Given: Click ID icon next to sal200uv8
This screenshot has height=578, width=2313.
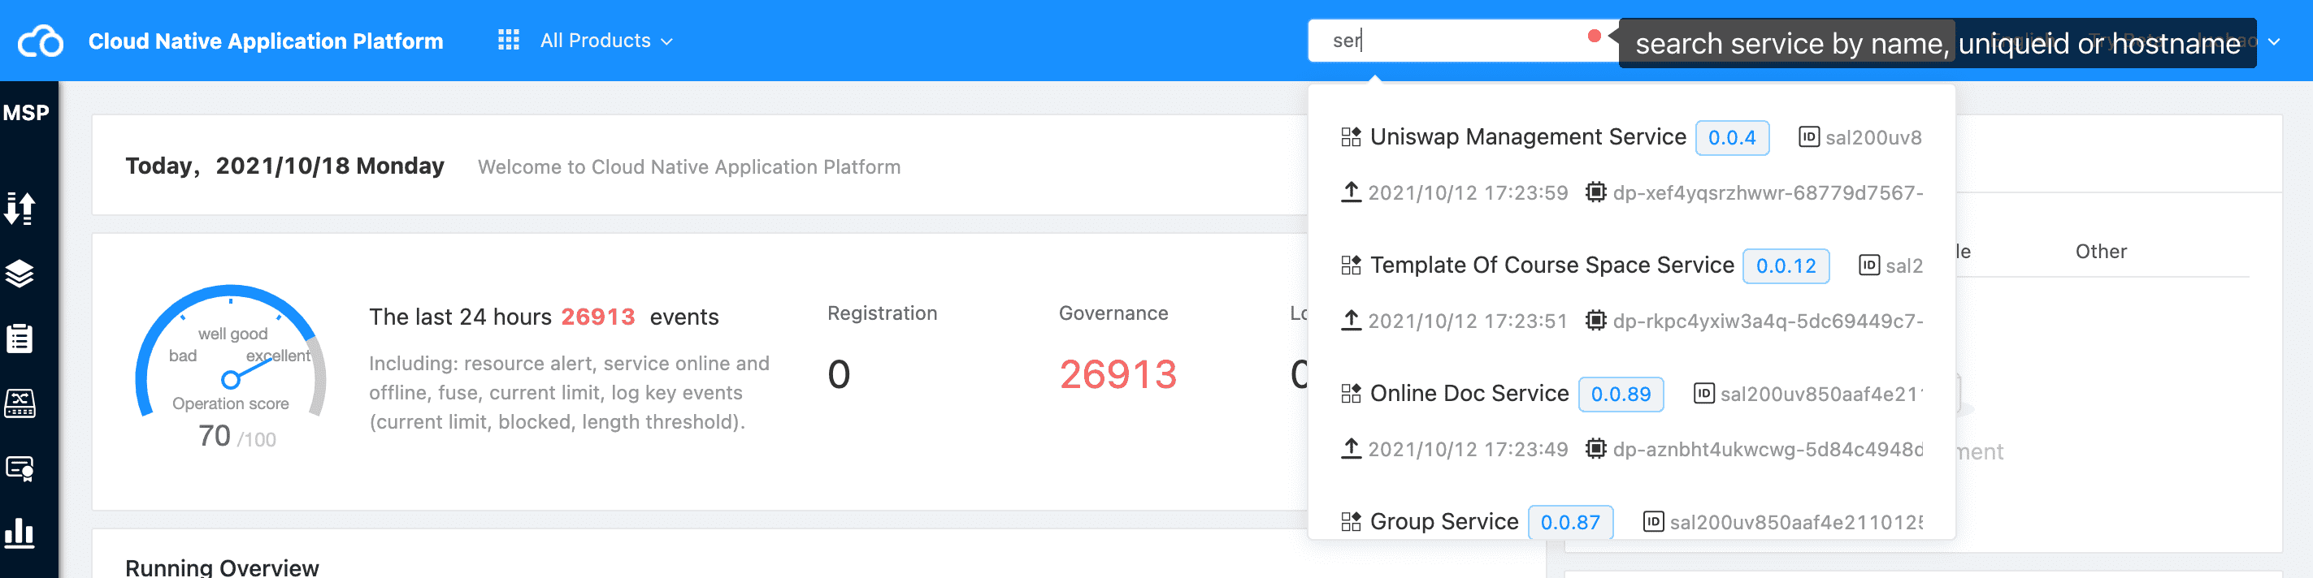Looking at the screenshot, I should pos(1808,136).
